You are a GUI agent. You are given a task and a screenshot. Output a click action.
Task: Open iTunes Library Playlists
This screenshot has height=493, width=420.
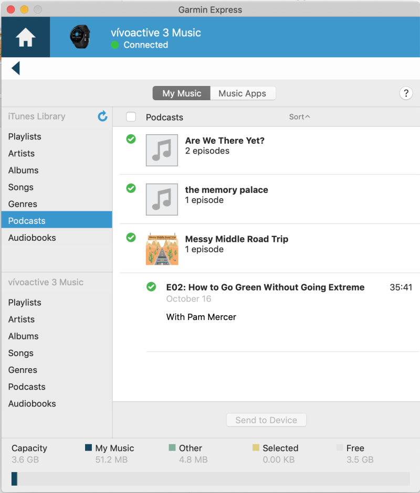[57, 136]
